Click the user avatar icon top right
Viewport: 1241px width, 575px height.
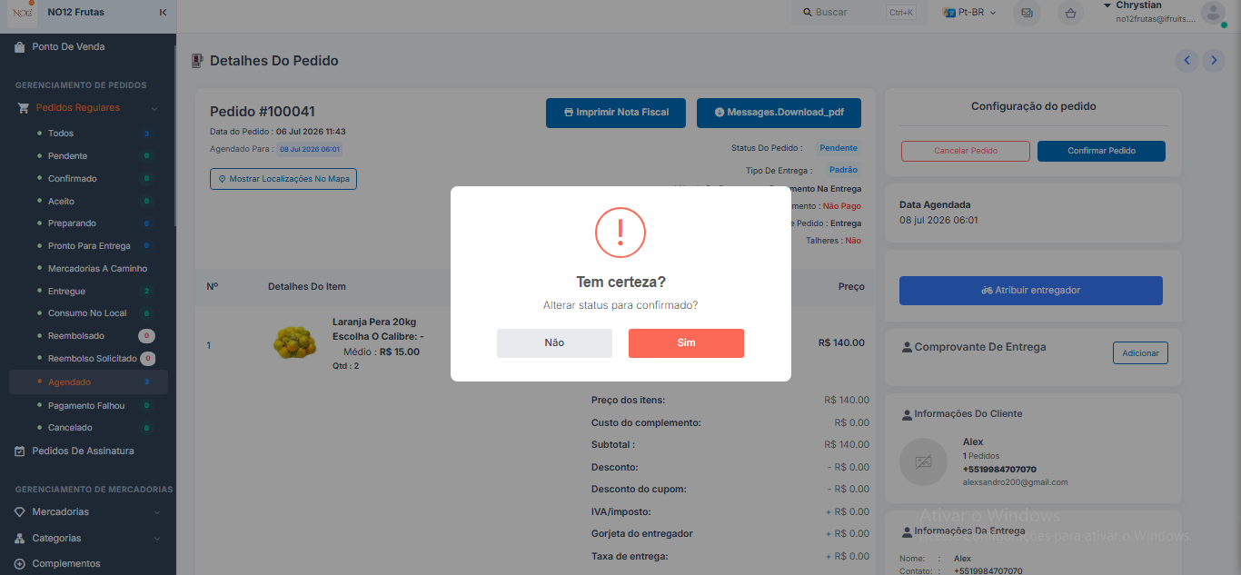(x=1213, y=12)
